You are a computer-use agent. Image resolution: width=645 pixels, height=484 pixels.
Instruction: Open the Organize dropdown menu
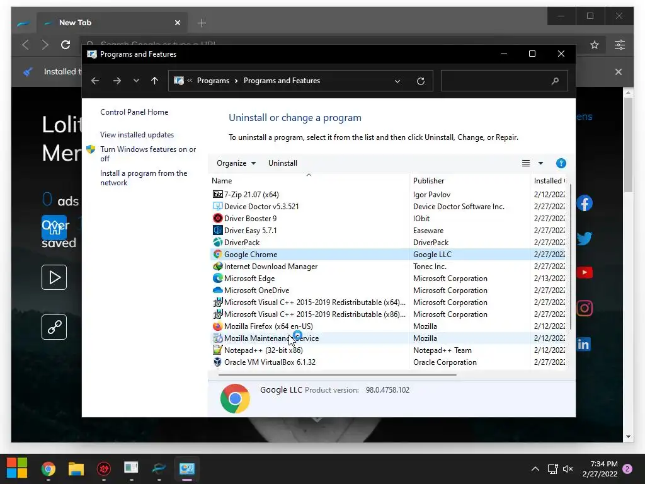click(236, 163)
